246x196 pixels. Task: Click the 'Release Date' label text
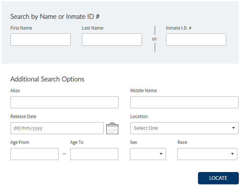tap(23, 117)
